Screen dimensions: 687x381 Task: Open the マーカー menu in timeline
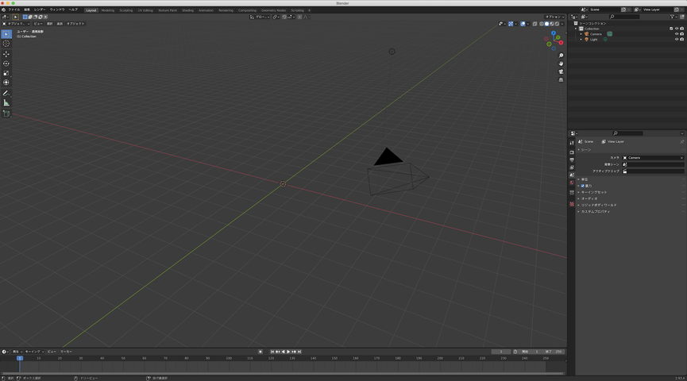point(66,352)
